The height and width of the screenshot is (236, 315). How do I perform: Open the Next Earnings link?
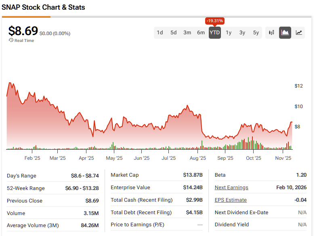coord(231,188)
